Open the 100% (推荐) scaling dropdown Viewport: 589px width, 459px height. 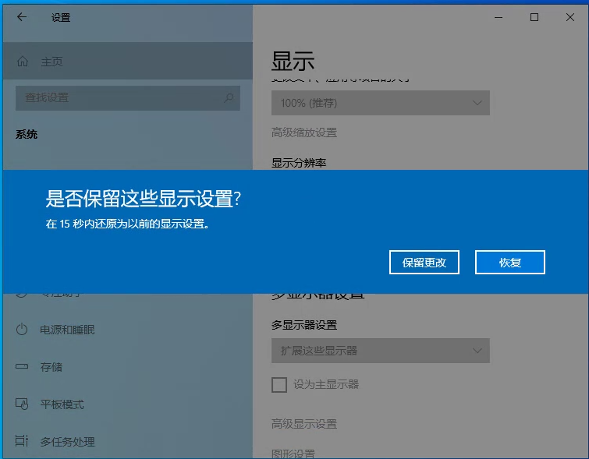pyautogui.click(x=381, y=102)
